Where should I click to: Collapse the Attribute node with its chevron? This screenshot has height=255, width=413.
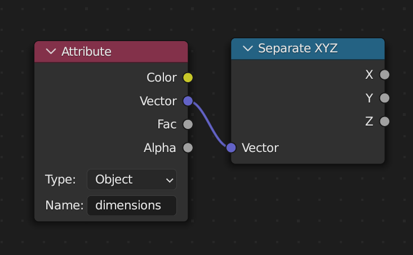coord(51,51)
